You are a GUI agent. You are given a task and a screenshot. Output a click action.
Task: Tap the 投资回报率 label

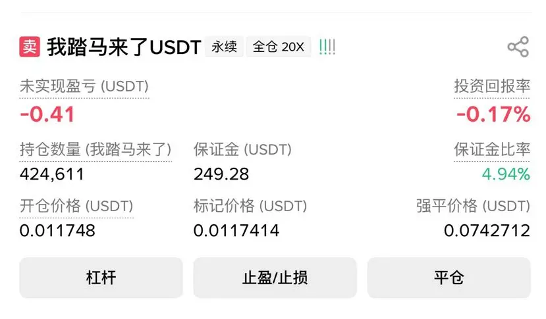[x=492, y=86]
